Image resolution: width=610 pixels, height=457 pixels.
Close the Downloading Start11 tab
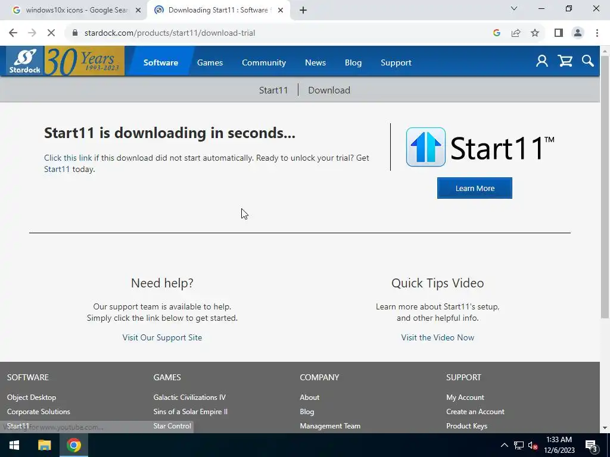(x=281, y=11)
